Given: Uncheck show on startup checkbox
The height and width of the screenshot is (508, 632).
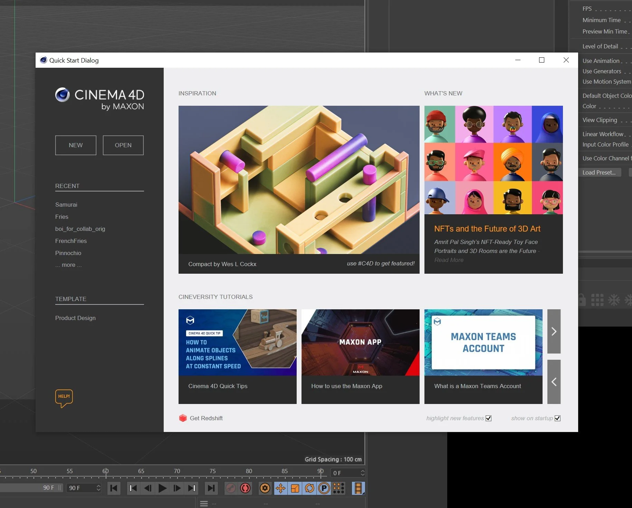Looking at the screenshot, I should coord(557,418).
